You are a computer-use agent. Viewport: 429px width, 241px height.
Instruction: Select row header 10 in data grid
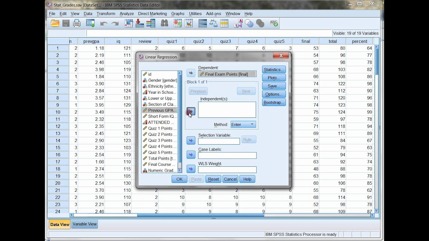58,112
